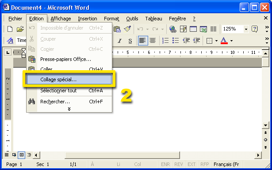Viewport: 272px width, 170px height.
Task: Toggle Underline (S) formatting
Action: [x=130, y=41]
